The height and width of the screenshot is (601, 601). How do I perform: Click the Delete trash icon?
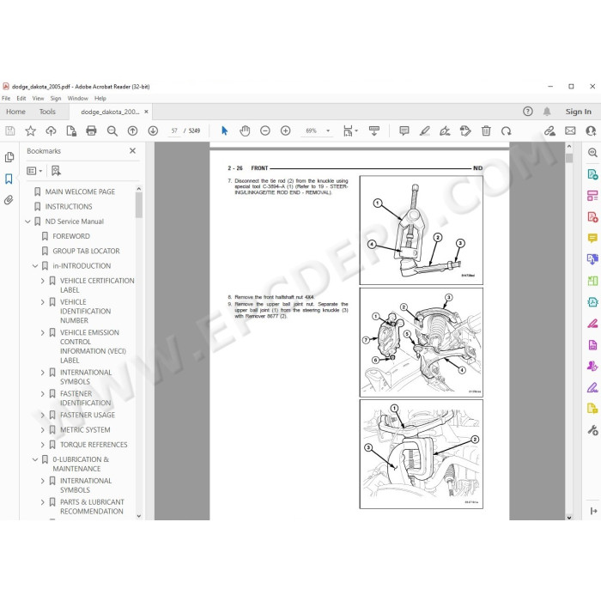(x=486, y=131)
